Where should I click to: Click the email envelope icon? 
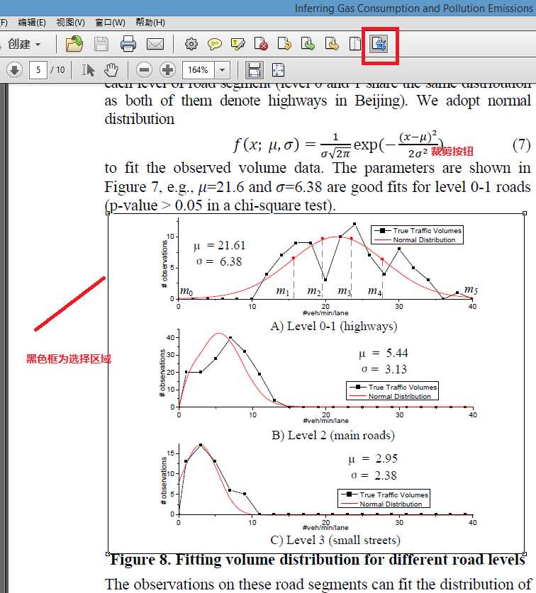point(155,44)
